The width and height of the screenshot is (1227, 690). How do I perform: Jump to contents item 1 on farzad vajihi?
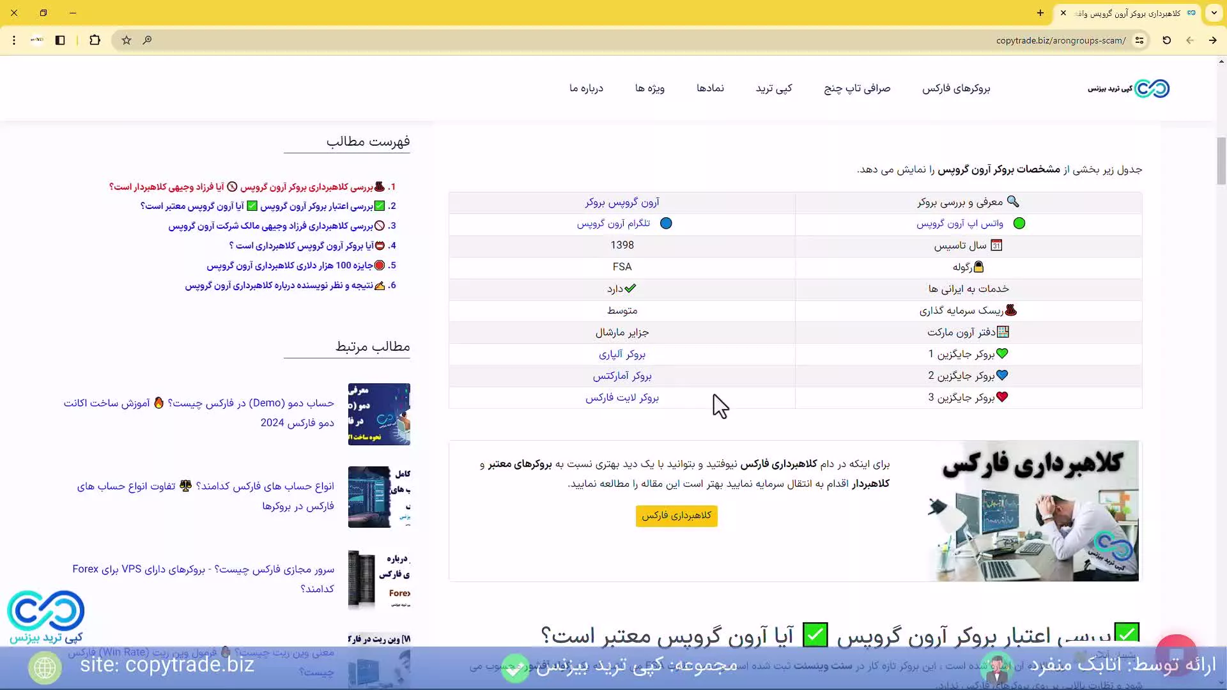[252, 187]
